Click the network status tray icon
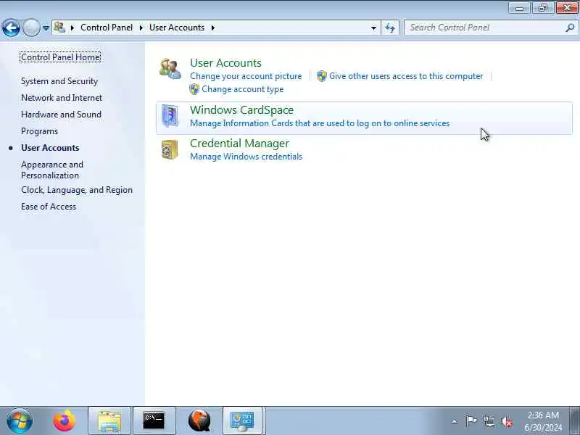The width and height of the screenshot is (580, 435). pyautogui.click(x=489, y=421)
